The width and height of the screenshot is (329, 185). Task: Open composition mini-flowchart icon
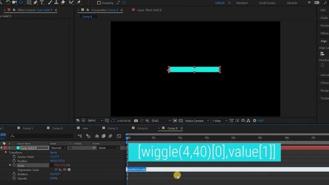pyautogui.click(x=80, y=136)
